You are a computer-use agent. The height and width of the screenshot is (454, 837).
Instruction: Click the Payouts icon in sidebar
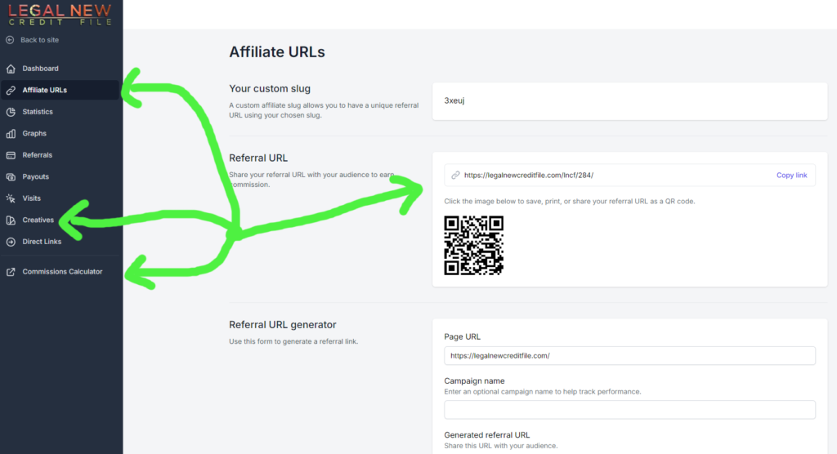click(11, 176)
